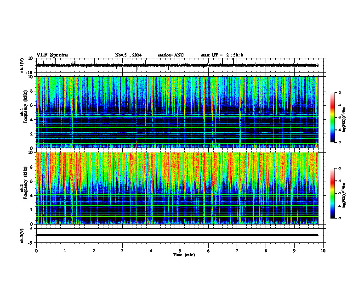Click the "5" tick on ch.3(V) axis

[32, 229]
